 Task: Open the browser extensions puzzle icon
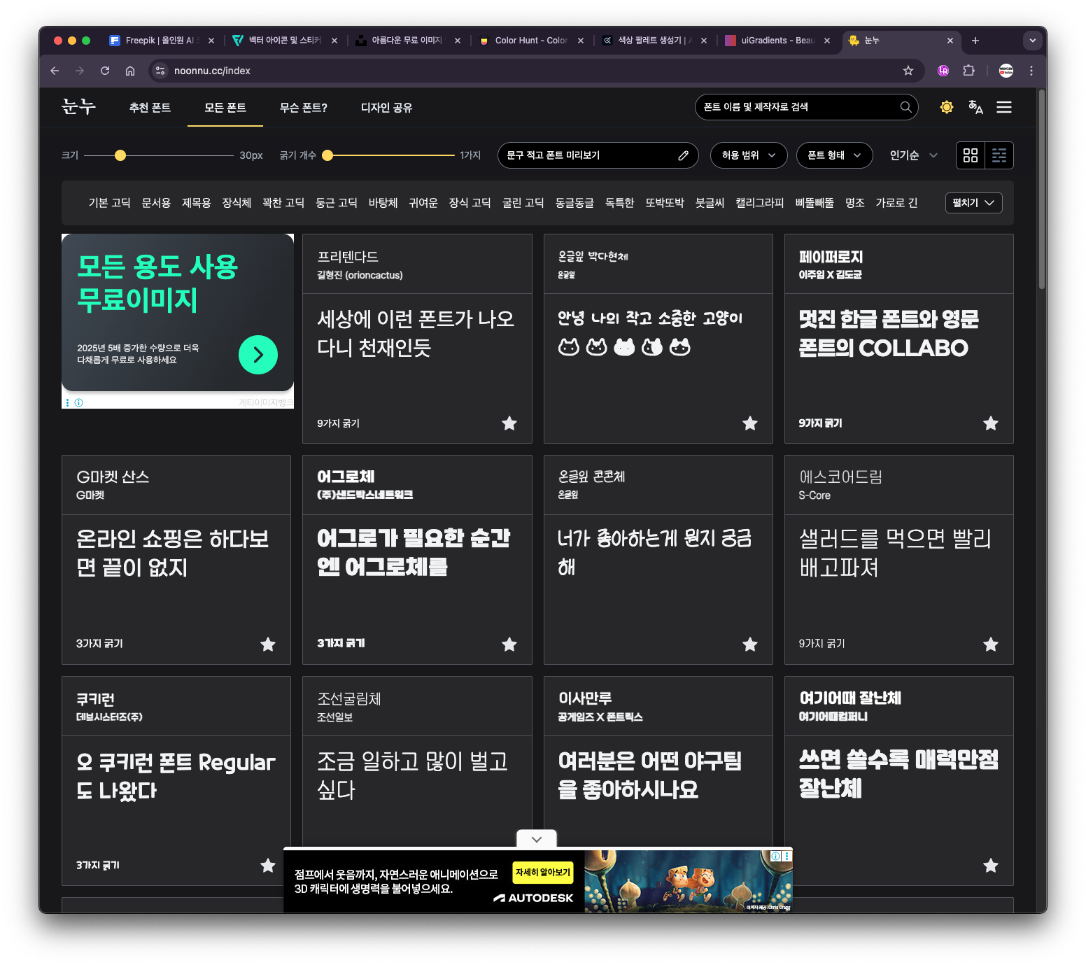(x=969, y=71)
